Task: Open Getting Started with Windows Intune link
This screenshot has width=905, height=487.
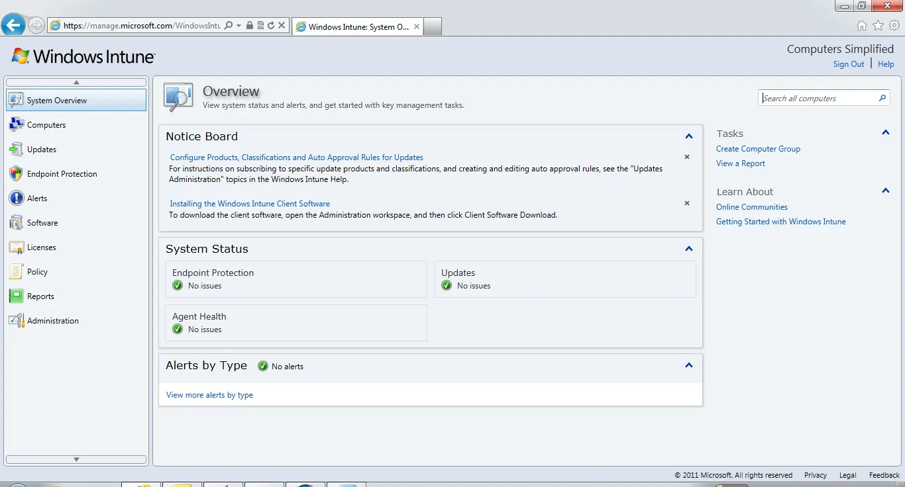Action: click(781, 222)
